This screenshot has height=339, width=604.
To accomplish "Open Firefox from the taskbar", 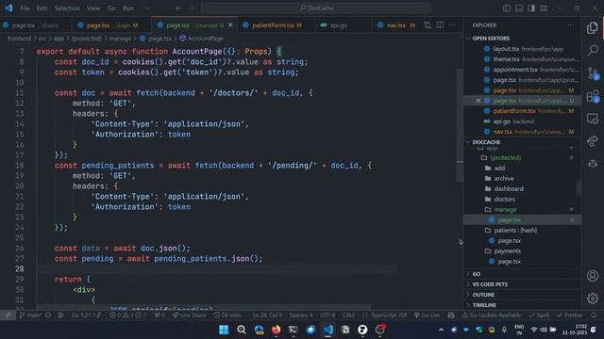I will click(276, 330).
